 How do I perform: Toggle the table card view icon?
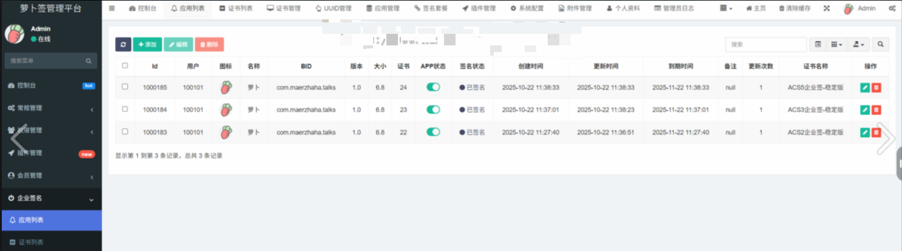pos(818,44)
